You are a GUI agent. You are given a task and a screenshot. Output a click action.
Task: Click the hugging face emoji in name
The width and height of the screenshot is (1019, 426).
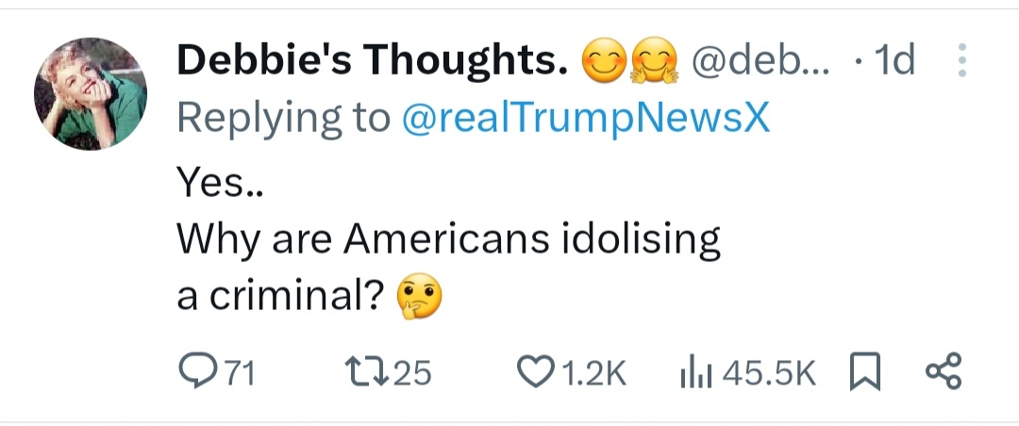(x=653, y=62)
